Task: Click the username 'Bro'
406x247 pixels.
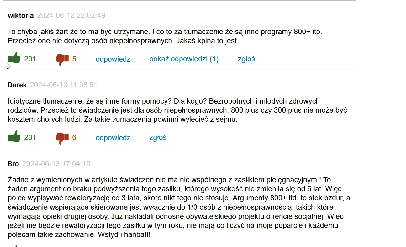Action: pyautogui.click(x=14, y=163)
